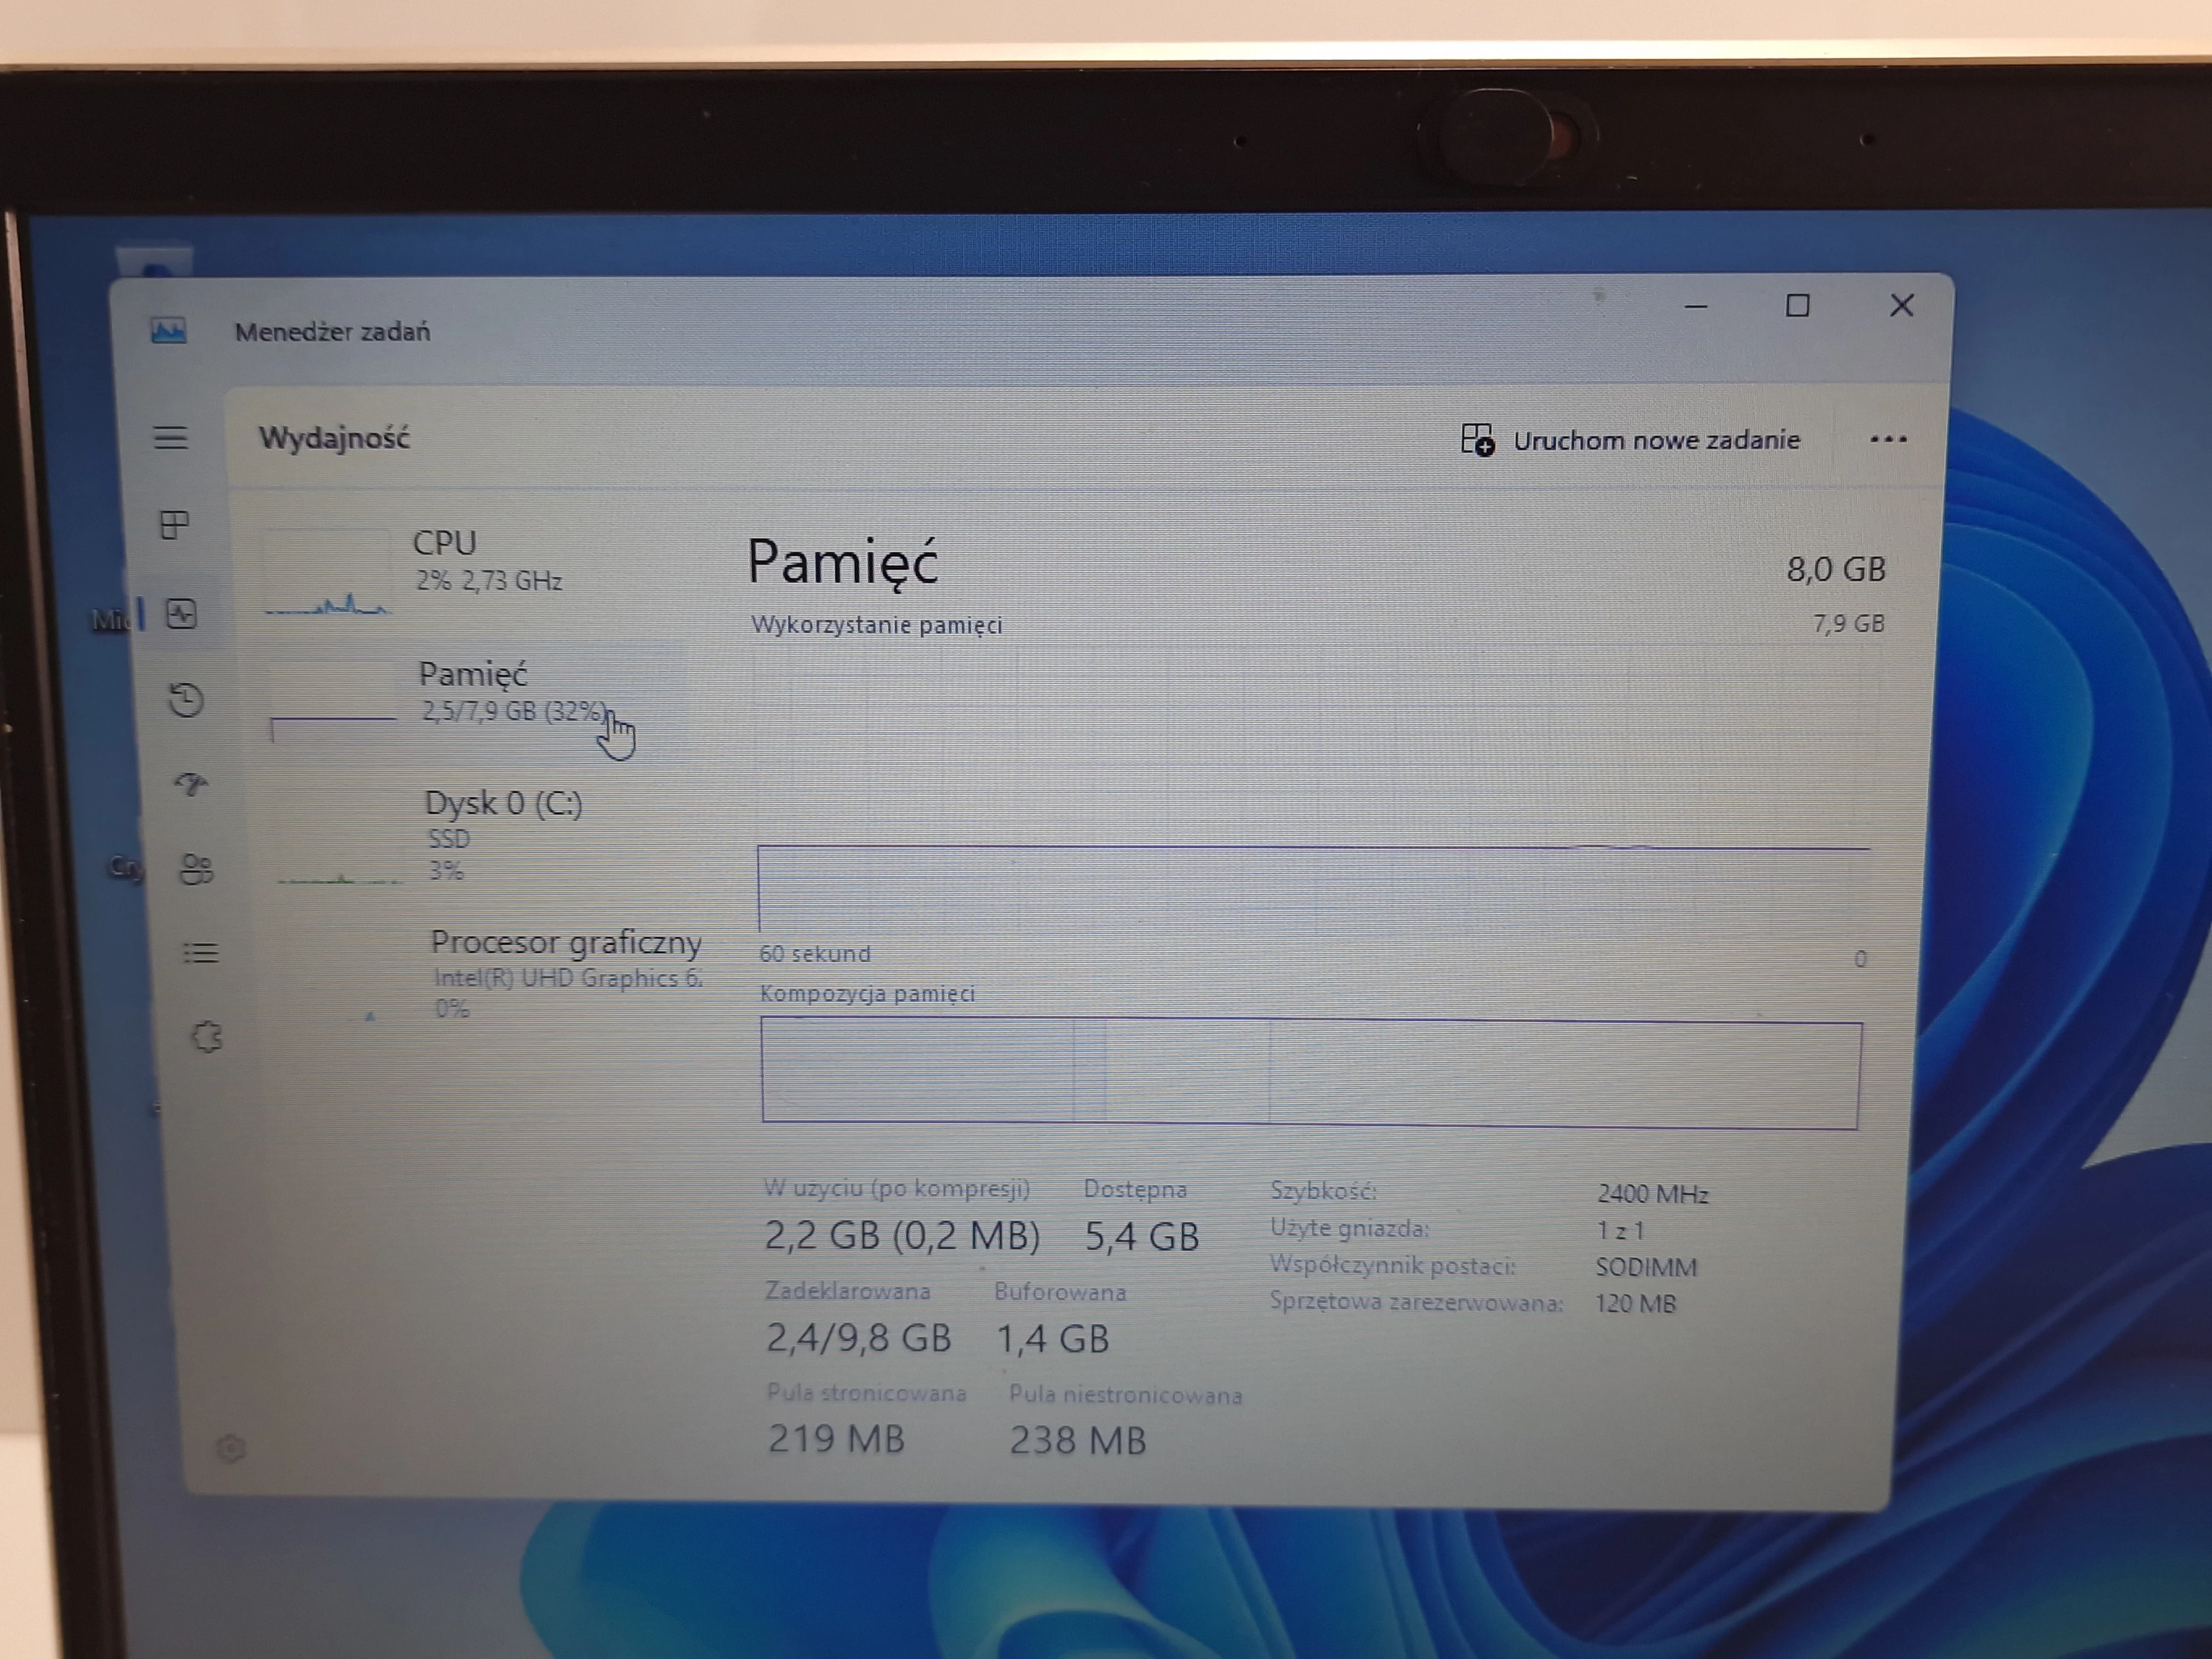Open the hamburger navigation menu
Viewport: 2212px width, 1659px height.
click(171, 438)
